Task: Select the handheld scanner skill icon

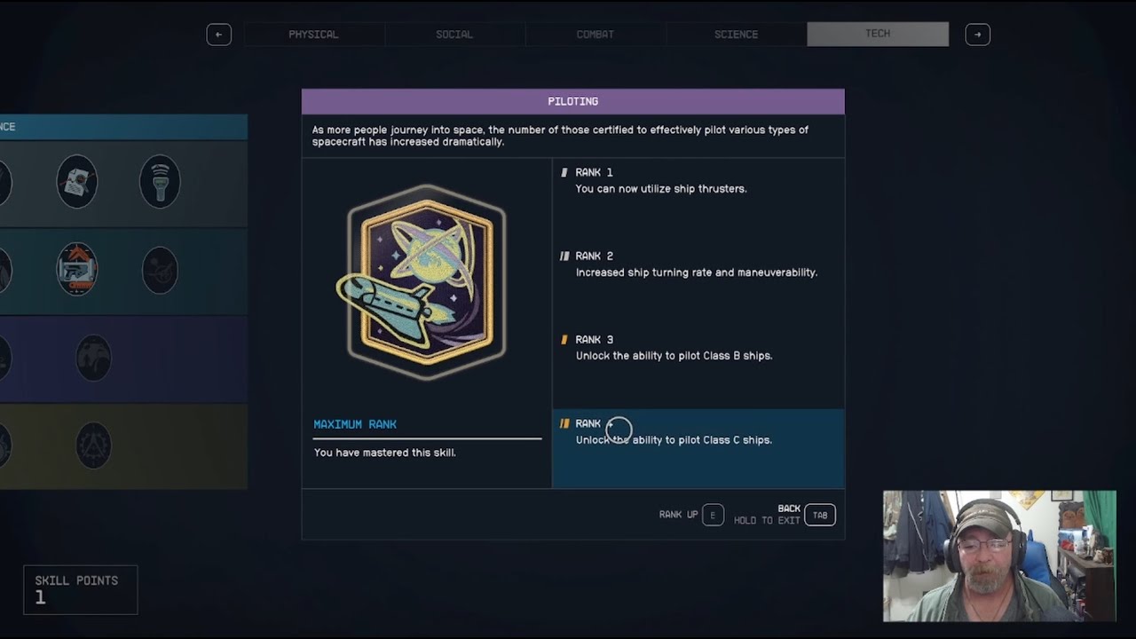Action: pos(160,181)
